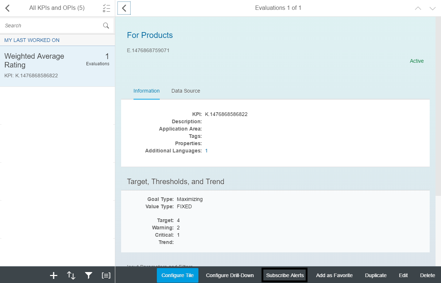Click the back arrow beside Evaluations title
The image size is (441, 283).
click(x=124, y=8)
